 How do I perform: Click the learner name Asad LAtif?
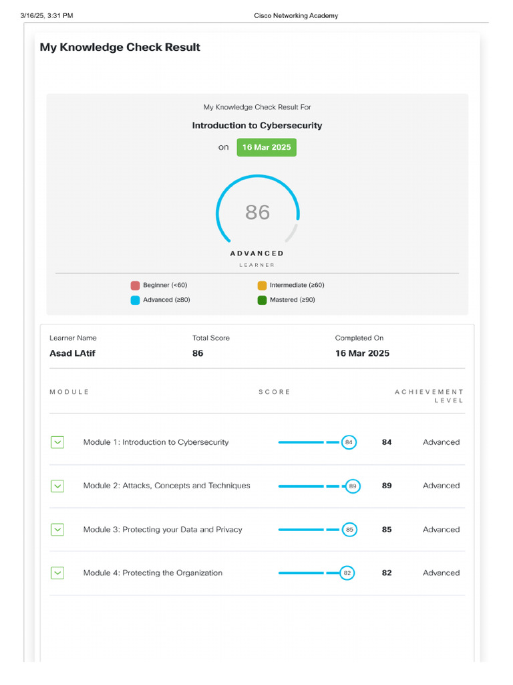coord(72,353)
